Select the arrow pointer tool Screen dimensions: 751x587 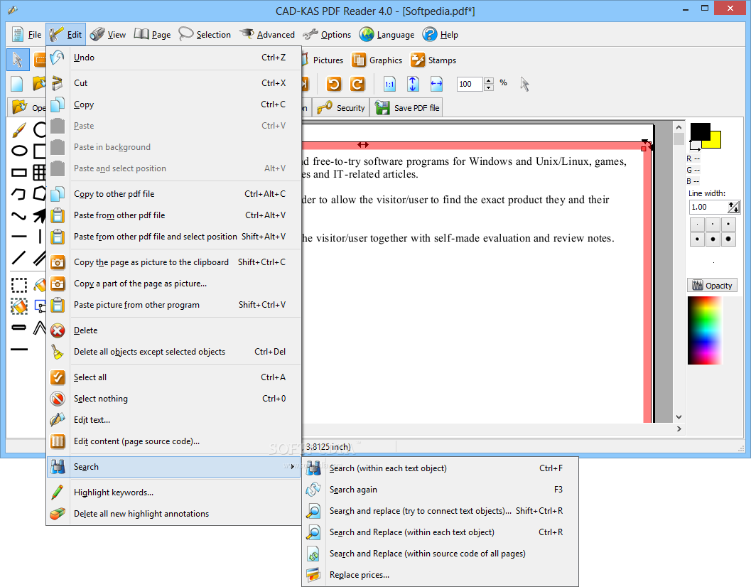[18, 60]
